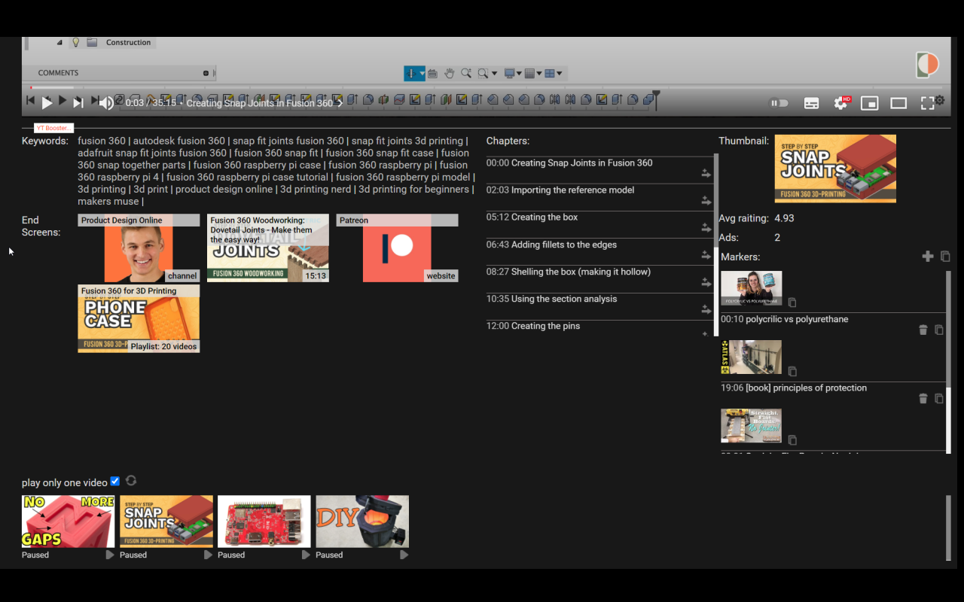Expand the COMMENTS panel with its plus button
The height and width of the screenshot is (602, 964).
206,73
